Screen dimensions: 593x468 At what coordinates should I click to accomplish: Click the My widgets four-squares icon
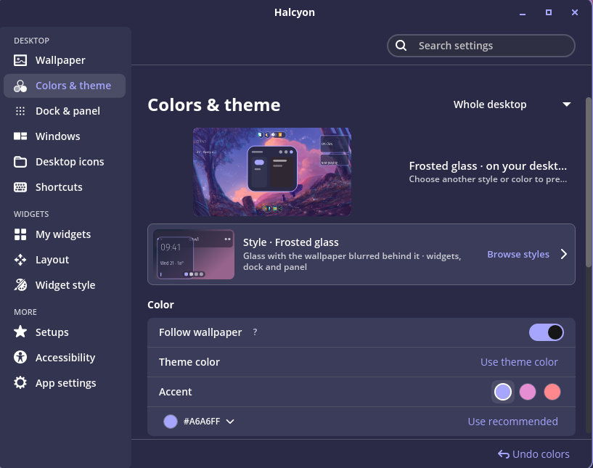20,234
